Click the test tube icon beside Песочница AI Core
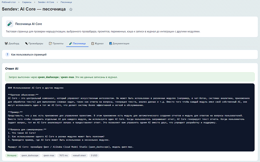This screenshot has width=260, height=162. (9, 24)
